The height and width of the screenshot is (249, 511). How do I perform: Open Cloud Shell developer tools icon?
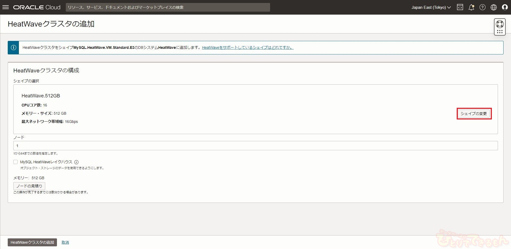click(x=460, y=7)
